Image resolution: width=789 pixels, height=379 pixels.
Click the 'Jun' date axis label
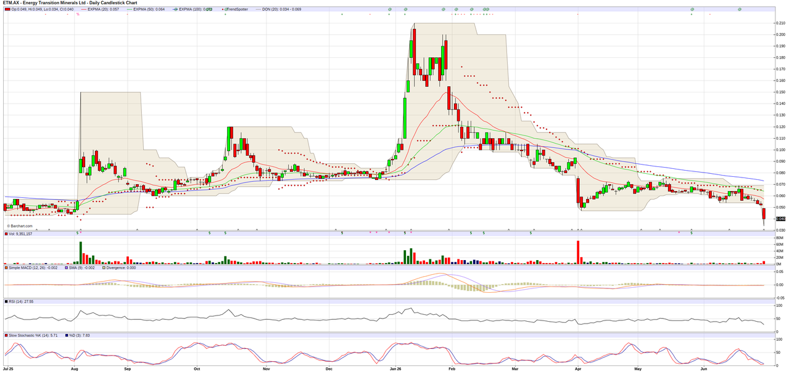[x=704, y=369]
